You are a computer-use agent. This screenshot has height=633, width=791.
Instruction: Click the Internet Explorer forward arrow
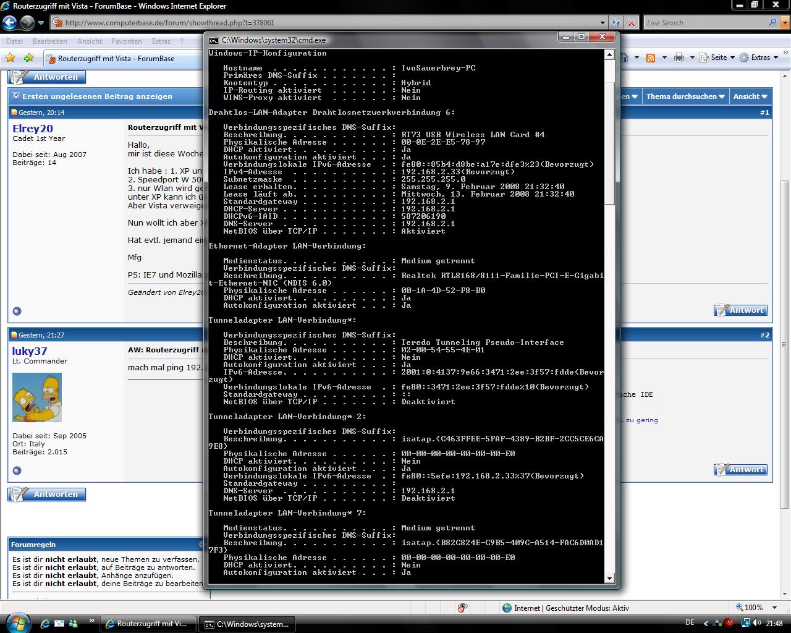point(27,23)
